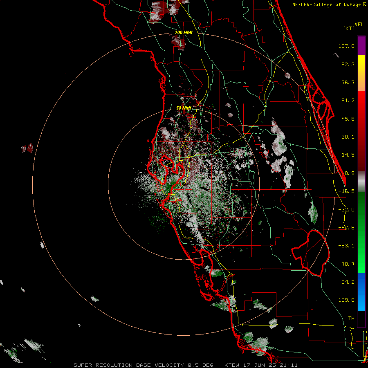Screen dimensions: 368x368
Task: Select the 107.8 velocity scale value
Action: point(346,46)
